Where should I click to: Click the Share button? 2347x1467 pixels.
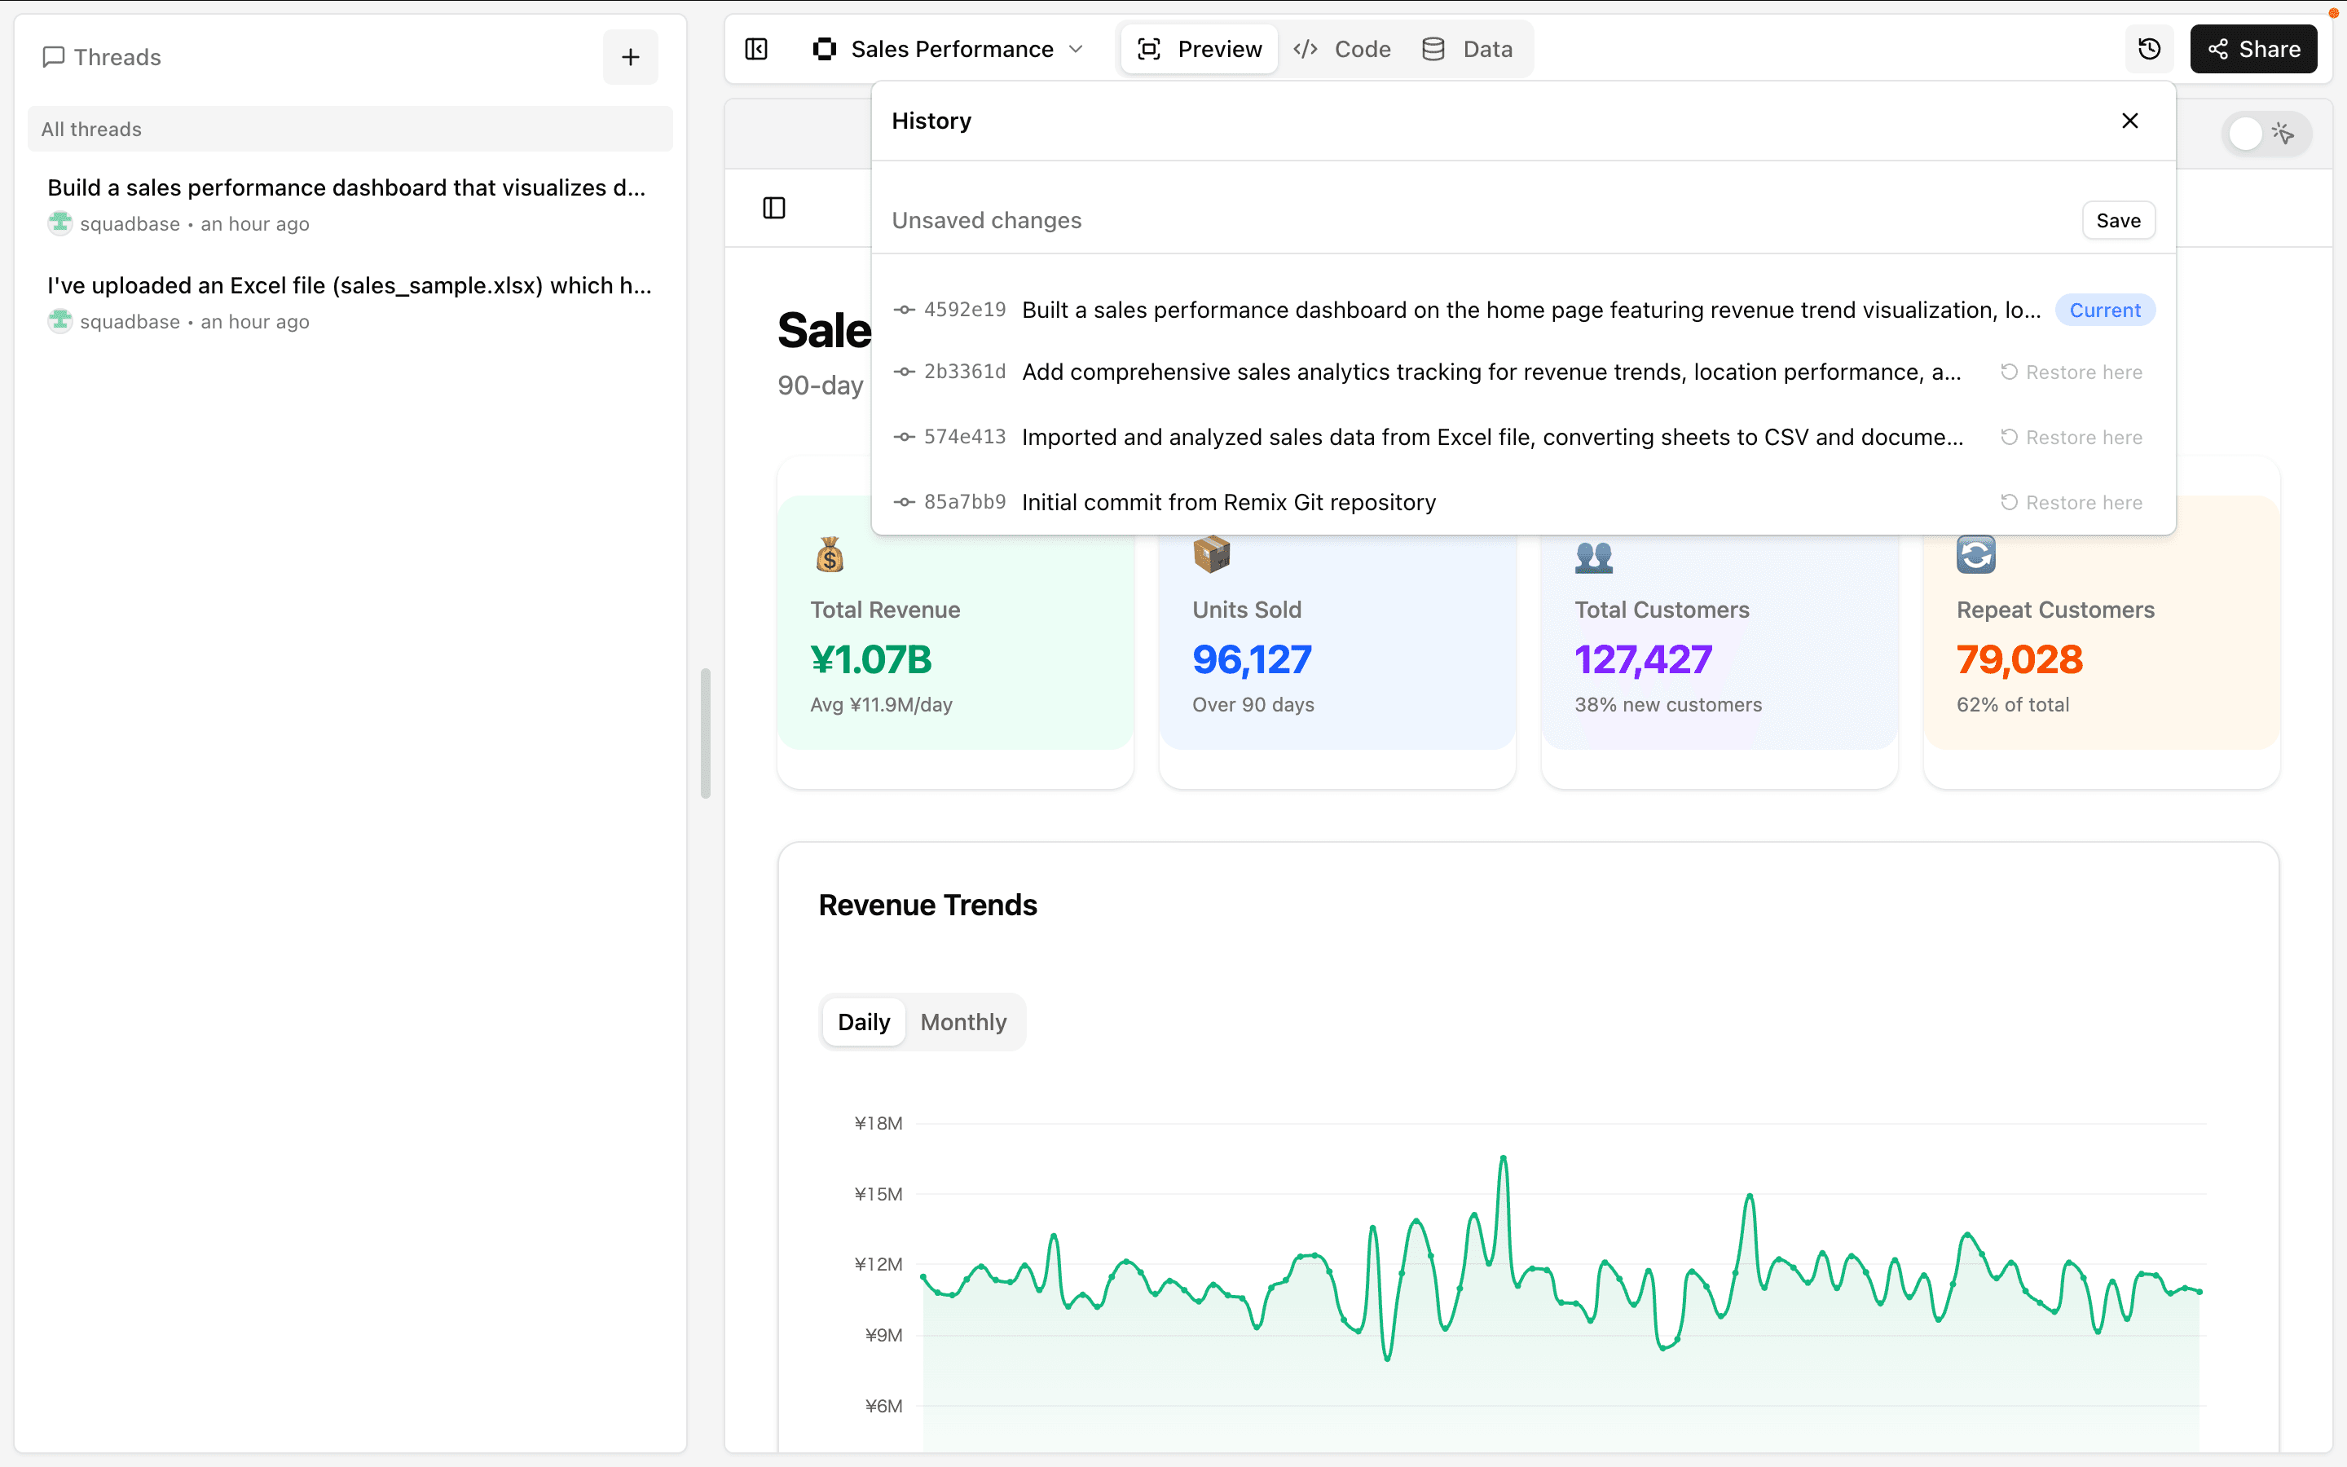[x=2253, y=50]
